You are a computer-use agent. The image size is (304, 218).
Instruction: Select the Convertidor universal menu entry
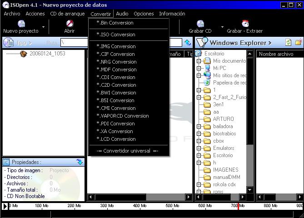(x=127, y=151)
